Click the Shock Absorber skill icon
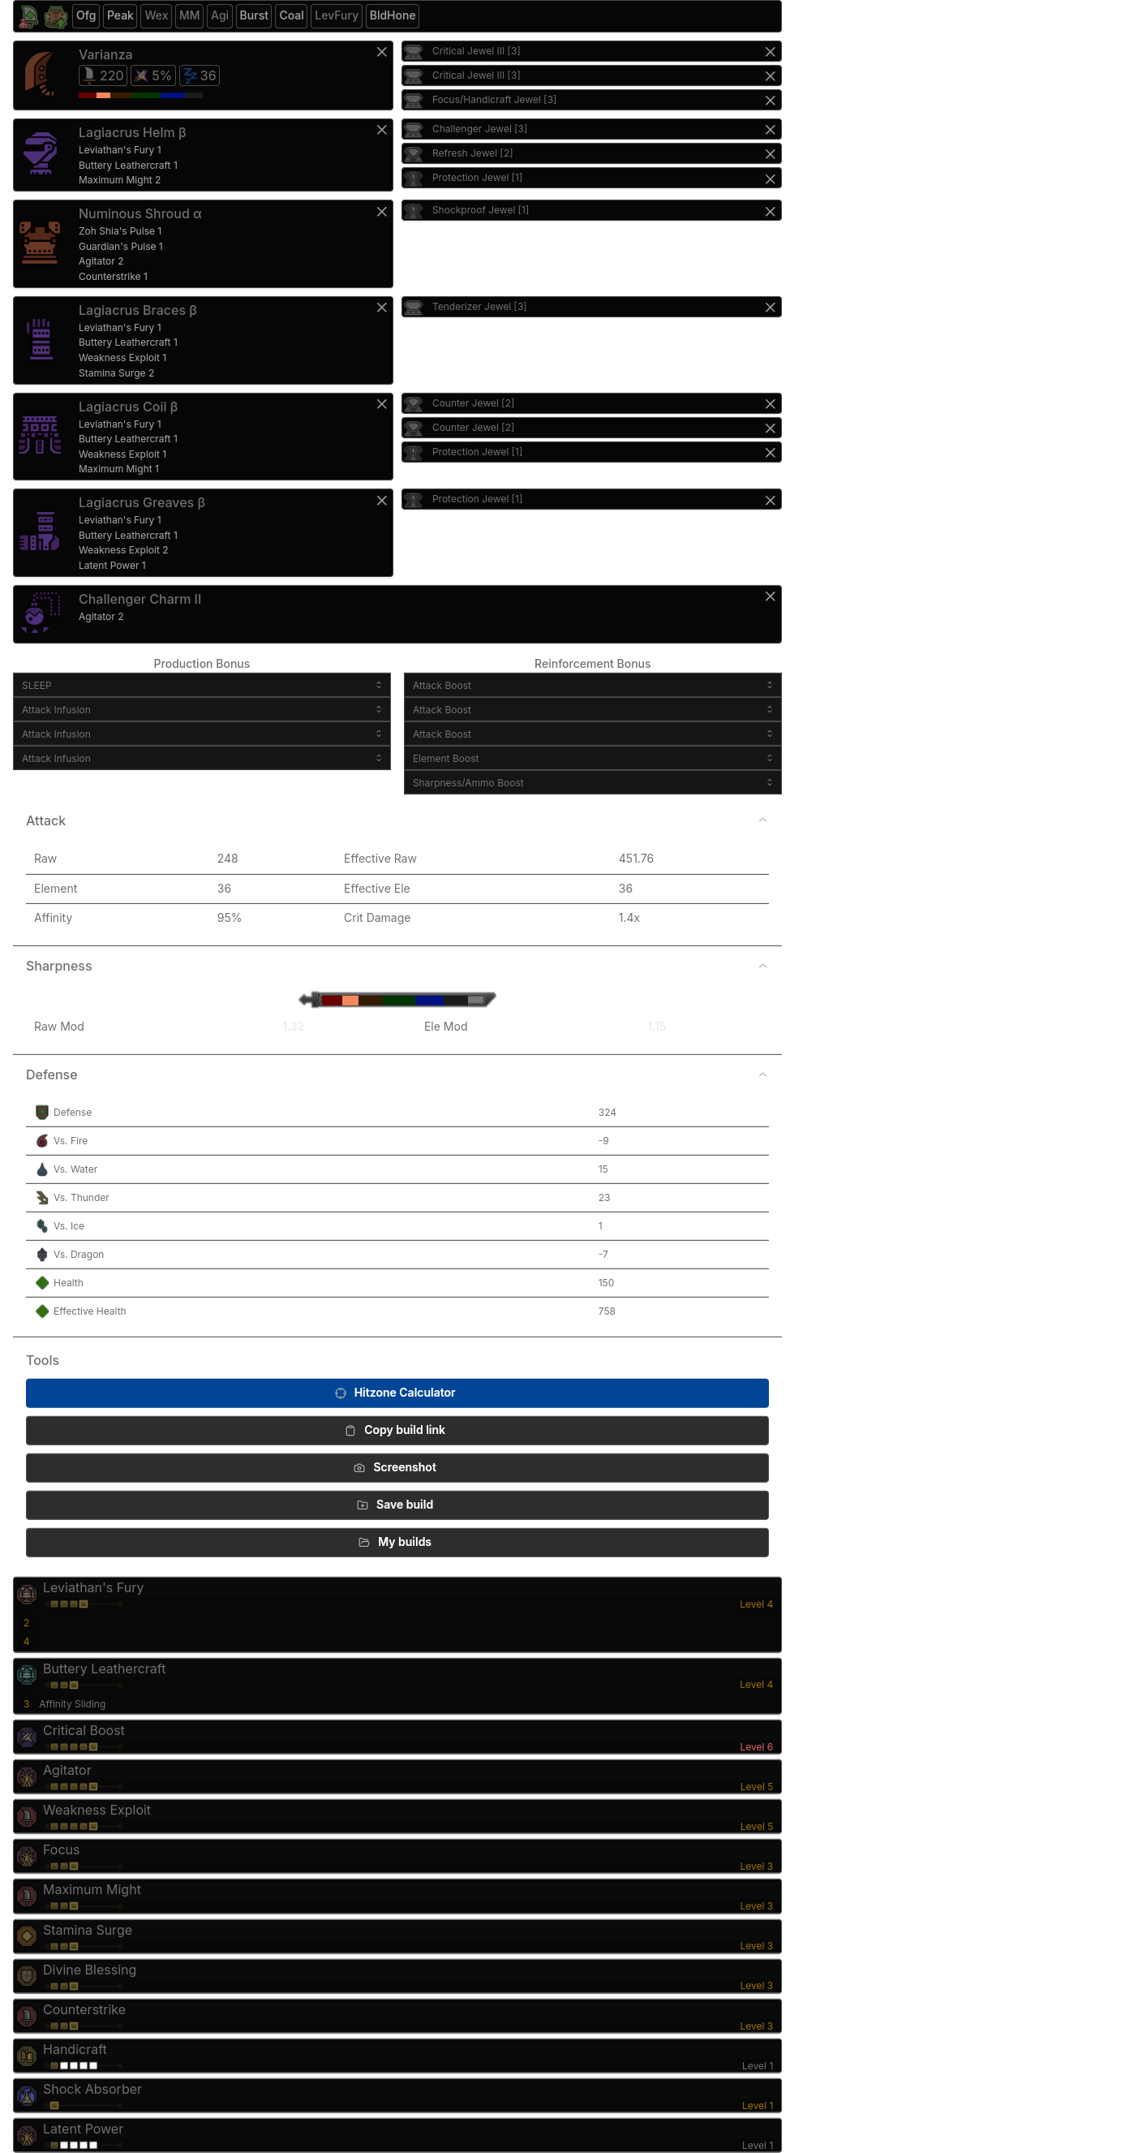Image resolution: width=1142 pixels, height=2153 pixels. [27, 2095]
